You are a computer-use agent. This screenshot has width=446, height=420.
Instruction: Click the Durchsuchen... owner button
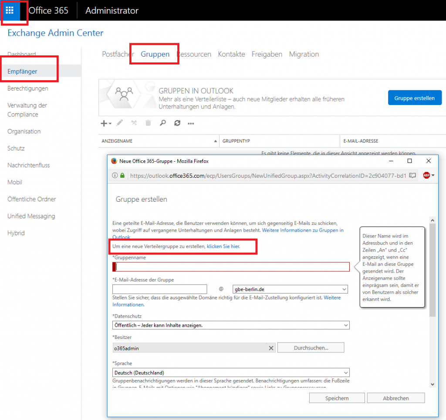coord(311,348)
